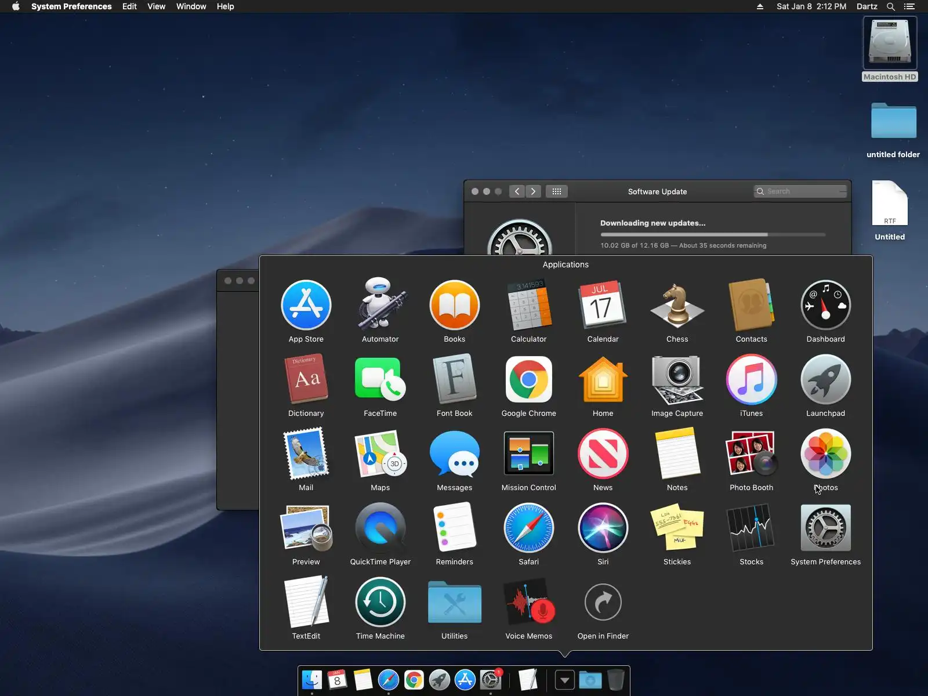Open the Maps app
Screen dimensions: 928x696
(380, 454)
